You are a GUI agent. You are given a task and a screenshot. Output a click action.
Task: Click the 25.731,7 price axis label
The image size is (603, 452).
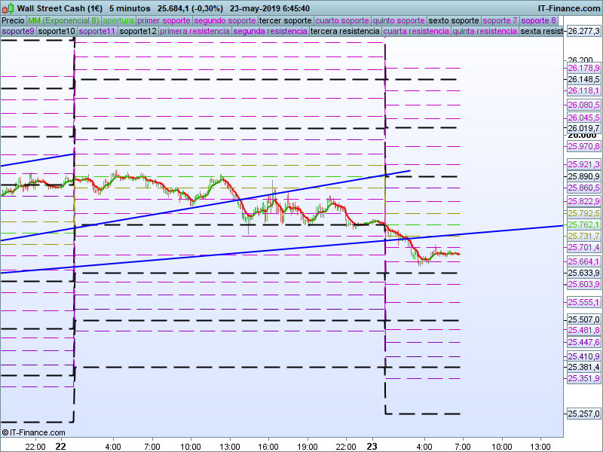pyautogui.click(x=583, y=236)
